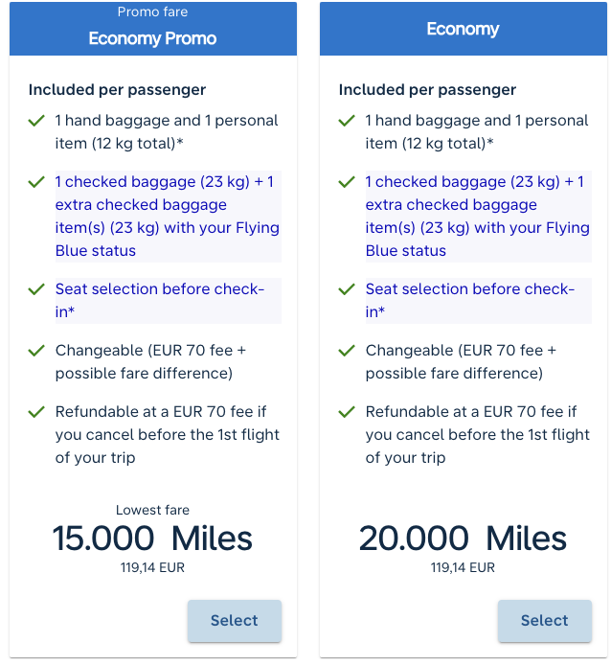
Task: Click seat selection checkmark in Economy card
Action: (x=348, y=289)
